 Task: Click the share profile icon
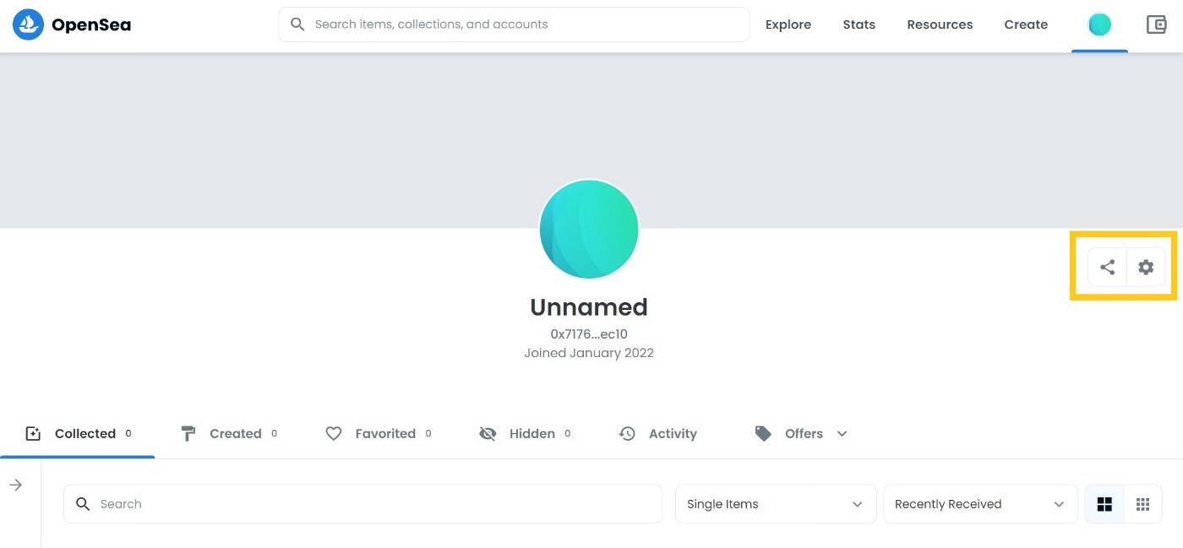click(x=1107, y=267)
